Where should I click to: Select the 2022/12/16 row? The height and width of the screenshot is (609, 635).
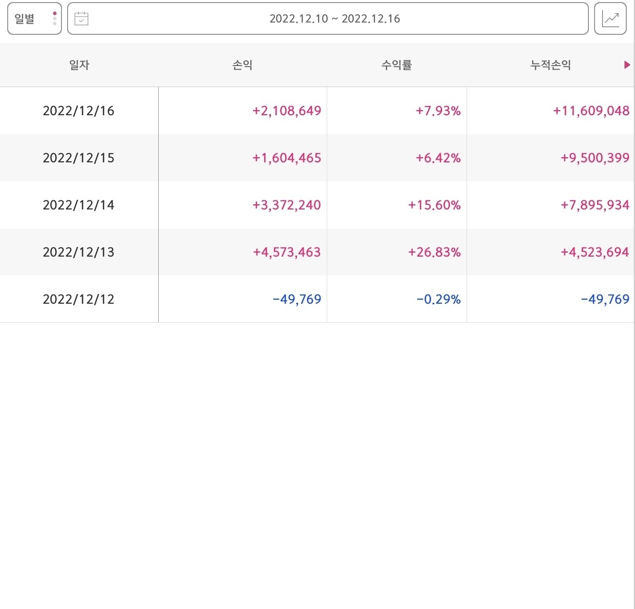pos(317,110)
